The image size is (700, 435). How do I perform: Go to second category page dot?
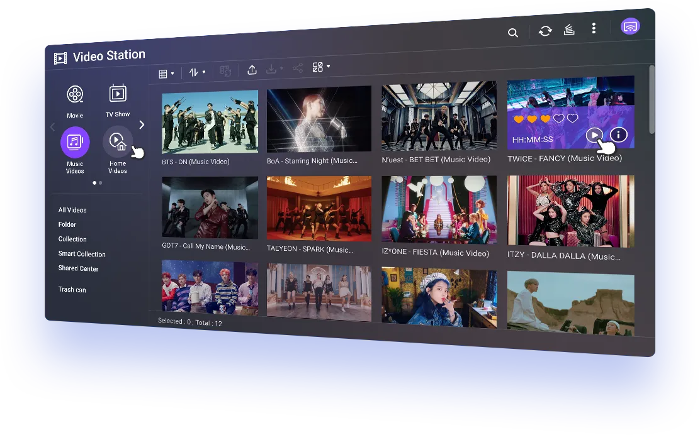click(101, 183)
